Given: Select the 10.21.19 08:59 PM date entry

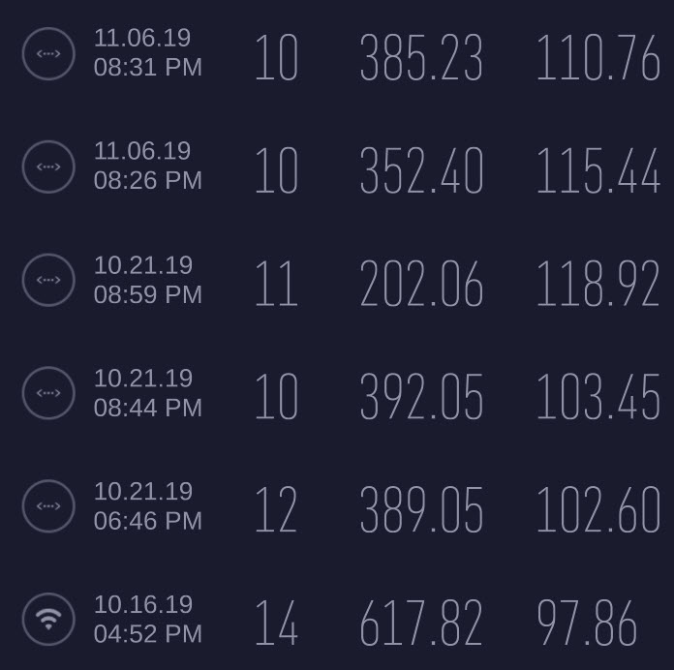Looking at the screenshot, I should click(147, 280).
